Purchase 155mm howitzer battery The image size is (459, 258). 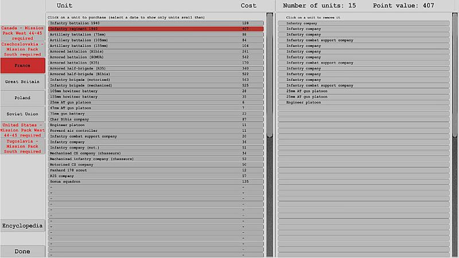pyautogui.click(x=155, y=96)
